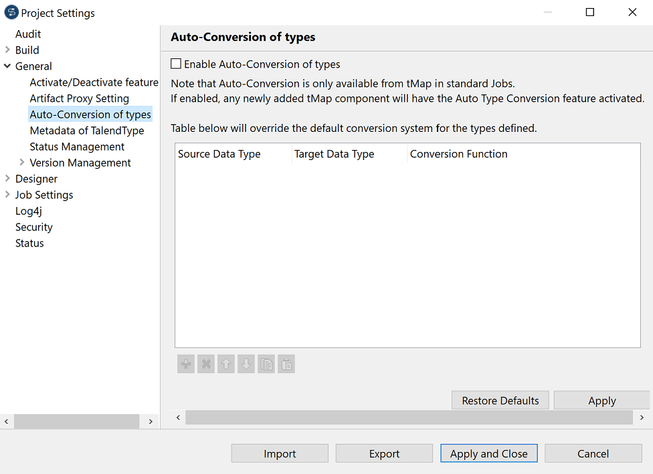Viewport: 653px width, 474px height.
Task: Click the Restore Defaults button
Action: coord(500,400)
